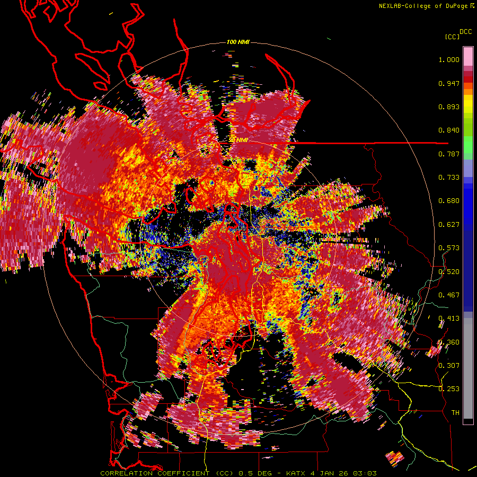
Task: Click the 100 NMI range ring label
Action: (238, 42)
